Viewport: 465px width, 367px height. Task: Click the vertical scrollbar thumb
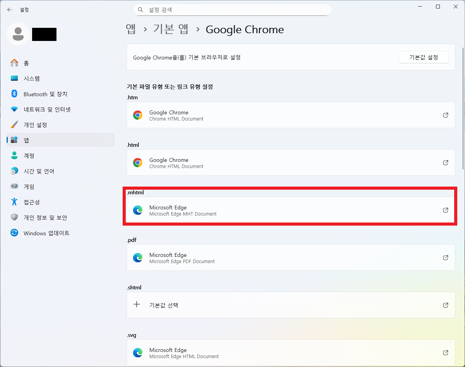tap(463, 108)
